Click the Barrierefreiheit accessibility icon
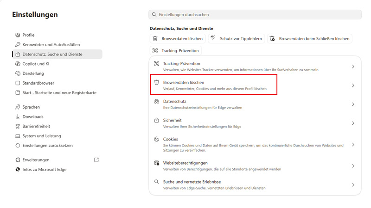Viewport: 371px width, 208px height. [x=18, y=126]
